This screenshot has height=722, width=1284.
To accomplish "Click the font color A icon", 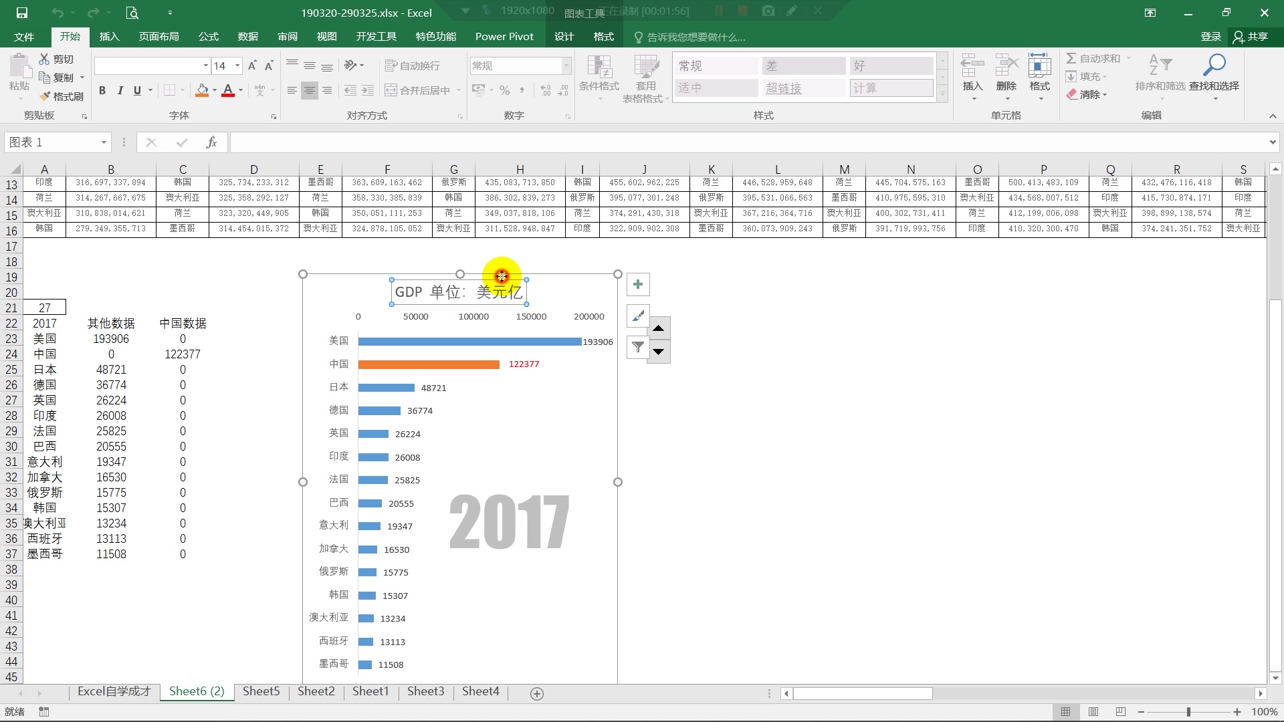I will [x=228, y=90].
